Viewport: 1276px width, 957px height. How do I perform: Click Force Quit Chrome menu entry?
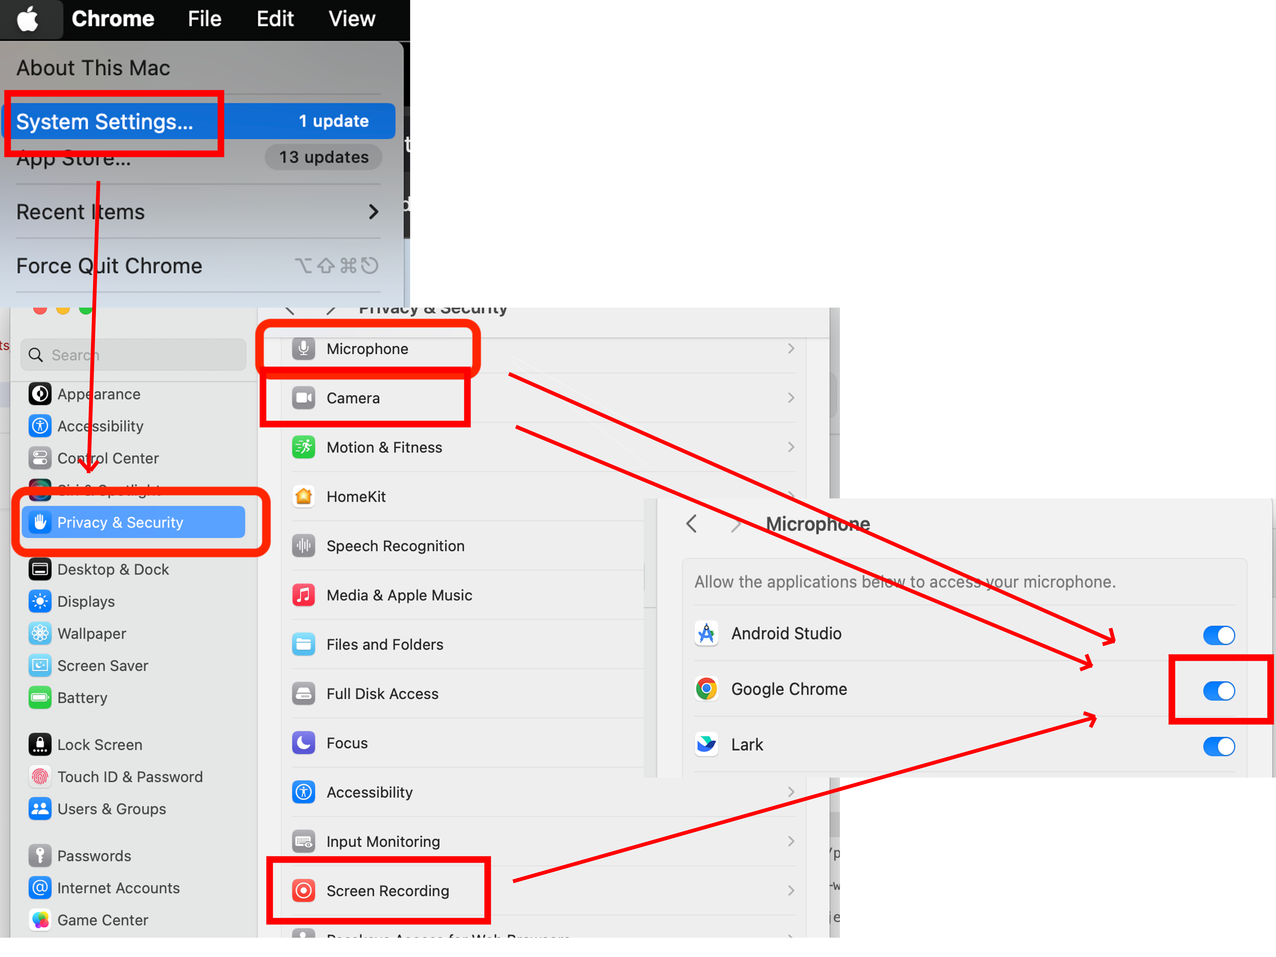109,266
